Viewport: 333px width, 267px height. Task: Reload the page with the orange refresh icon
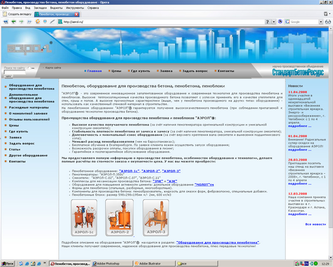37,22
